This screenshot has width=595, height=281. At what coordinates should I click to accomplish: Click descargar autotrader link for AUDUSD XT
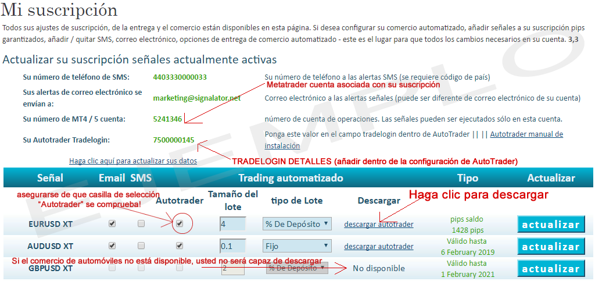pyautogui.click(x=379, y=247)
